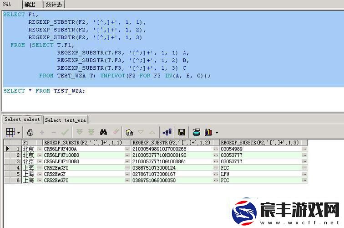Click the green checkmark post-changes icon
The width and height of the screenshot is (344, 228).
tap(65, 132)
